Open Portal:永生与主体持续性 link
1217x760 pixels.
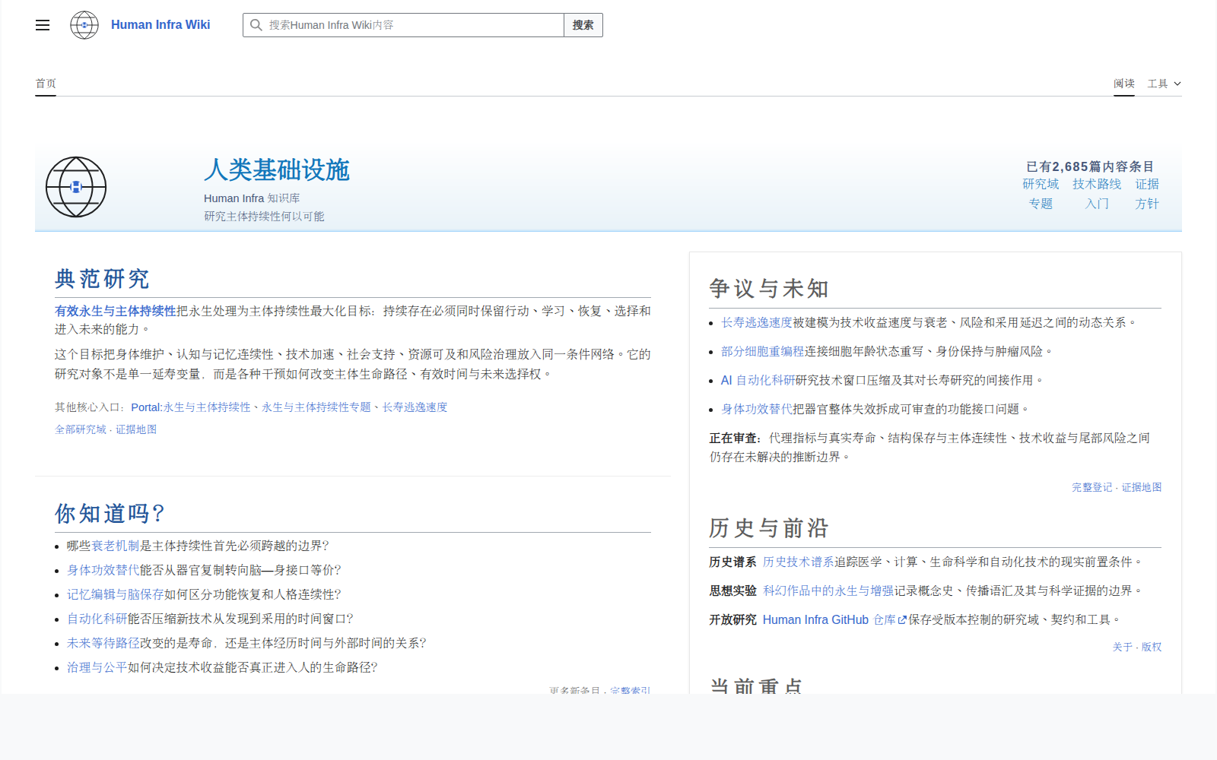coord(191,407)
